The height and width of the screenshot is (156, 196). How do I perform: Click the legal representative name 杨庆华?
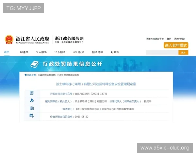tap(148, 101)
